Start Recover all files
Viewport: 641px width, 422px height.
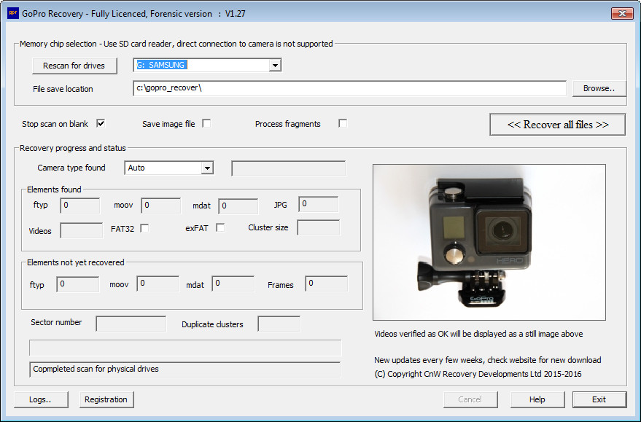tap(558, 125)
